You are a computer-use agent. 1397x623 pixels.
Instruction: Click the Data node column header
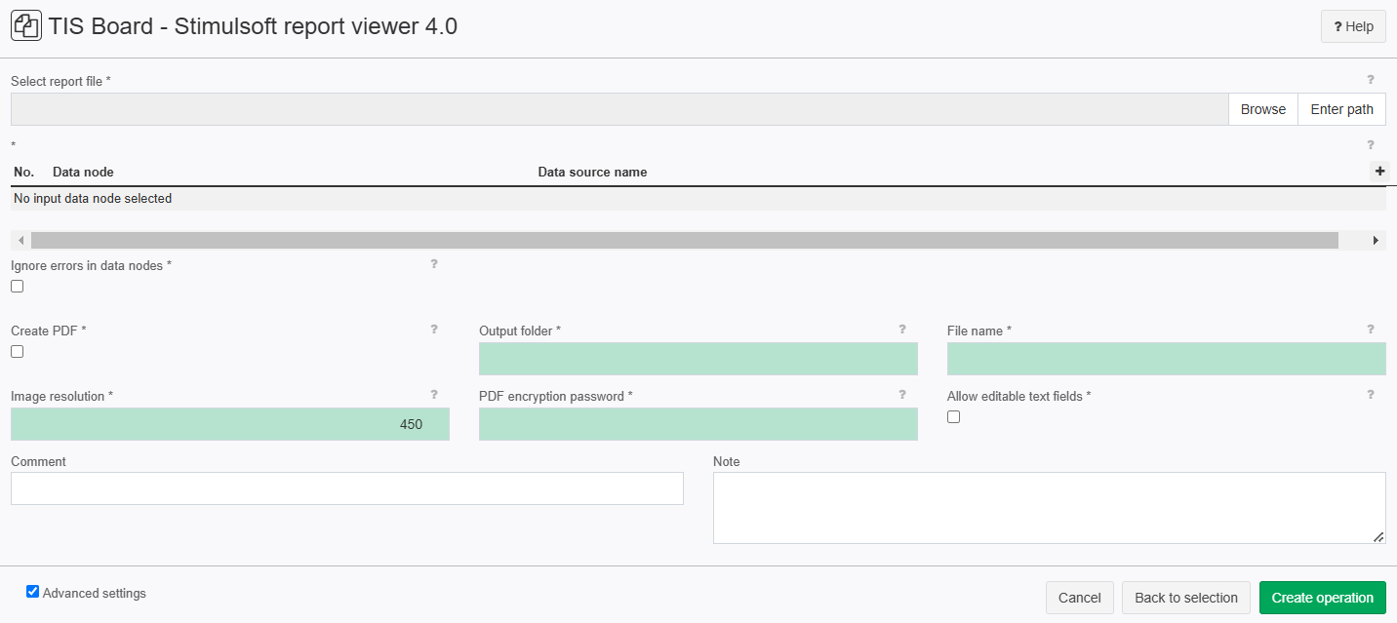click(83, 172)
